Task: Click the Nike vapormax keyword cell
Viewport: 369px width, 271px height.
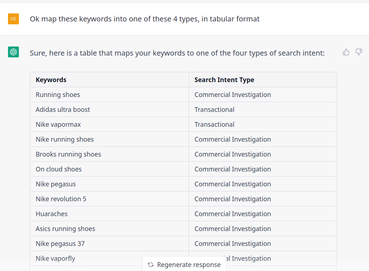Action: 58,125
